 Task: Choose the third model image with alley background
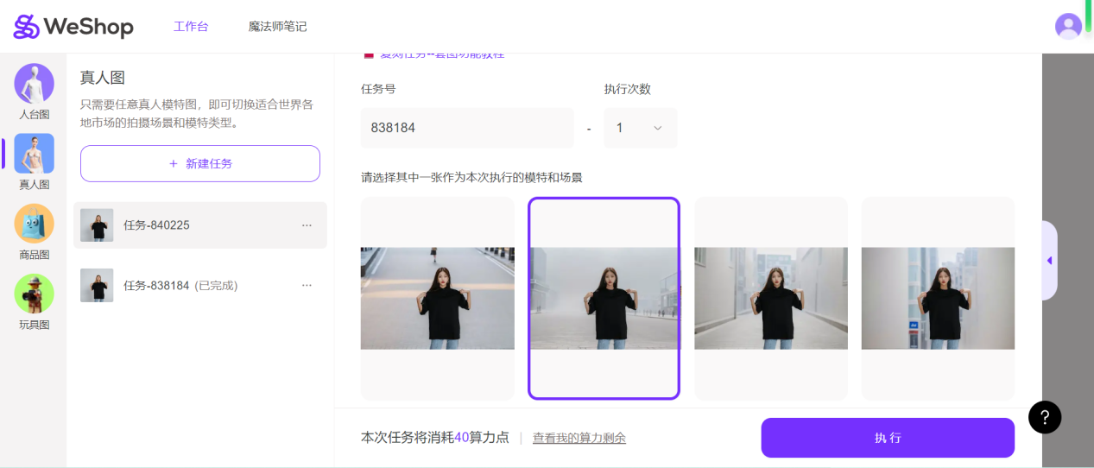[x=770, y=298]
